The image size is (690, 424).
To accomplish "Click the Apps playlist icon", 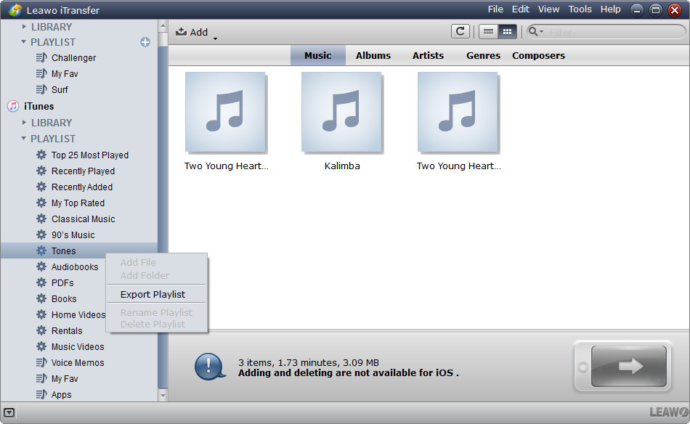I will (41, 394).
